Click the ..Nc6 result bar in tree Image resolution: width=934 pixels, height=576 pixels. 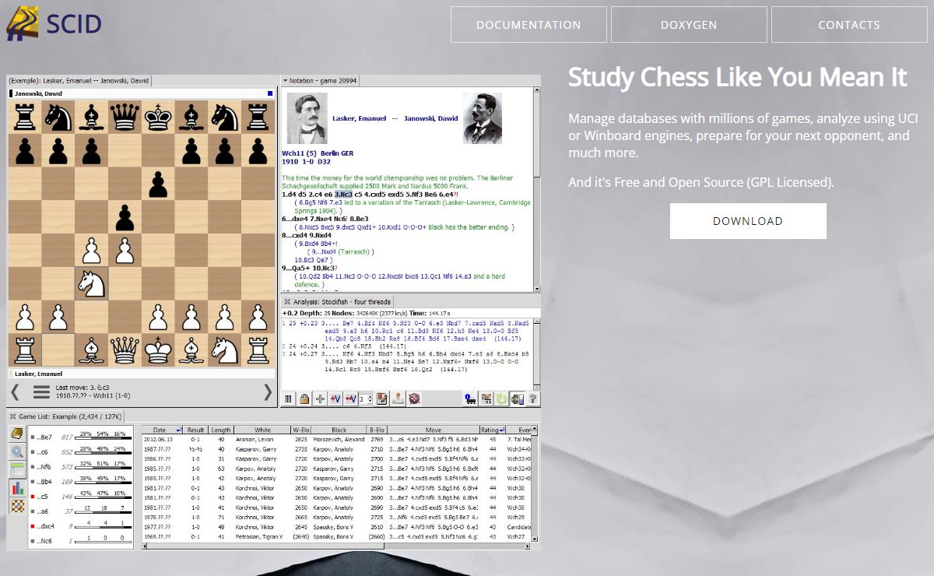102,540
